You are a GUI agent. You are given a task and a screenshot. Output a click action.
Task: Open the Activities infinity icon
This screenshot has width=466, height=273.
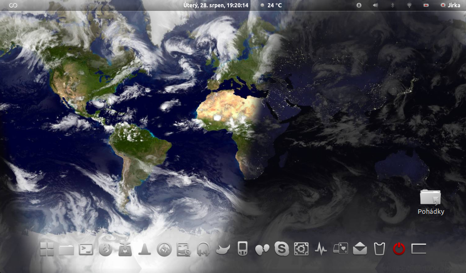(13, 5)
